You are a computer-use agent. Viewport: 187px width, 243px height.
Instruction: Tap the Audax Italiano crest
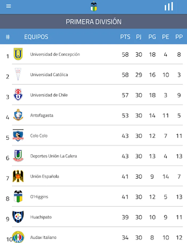(x=18, y=237)
